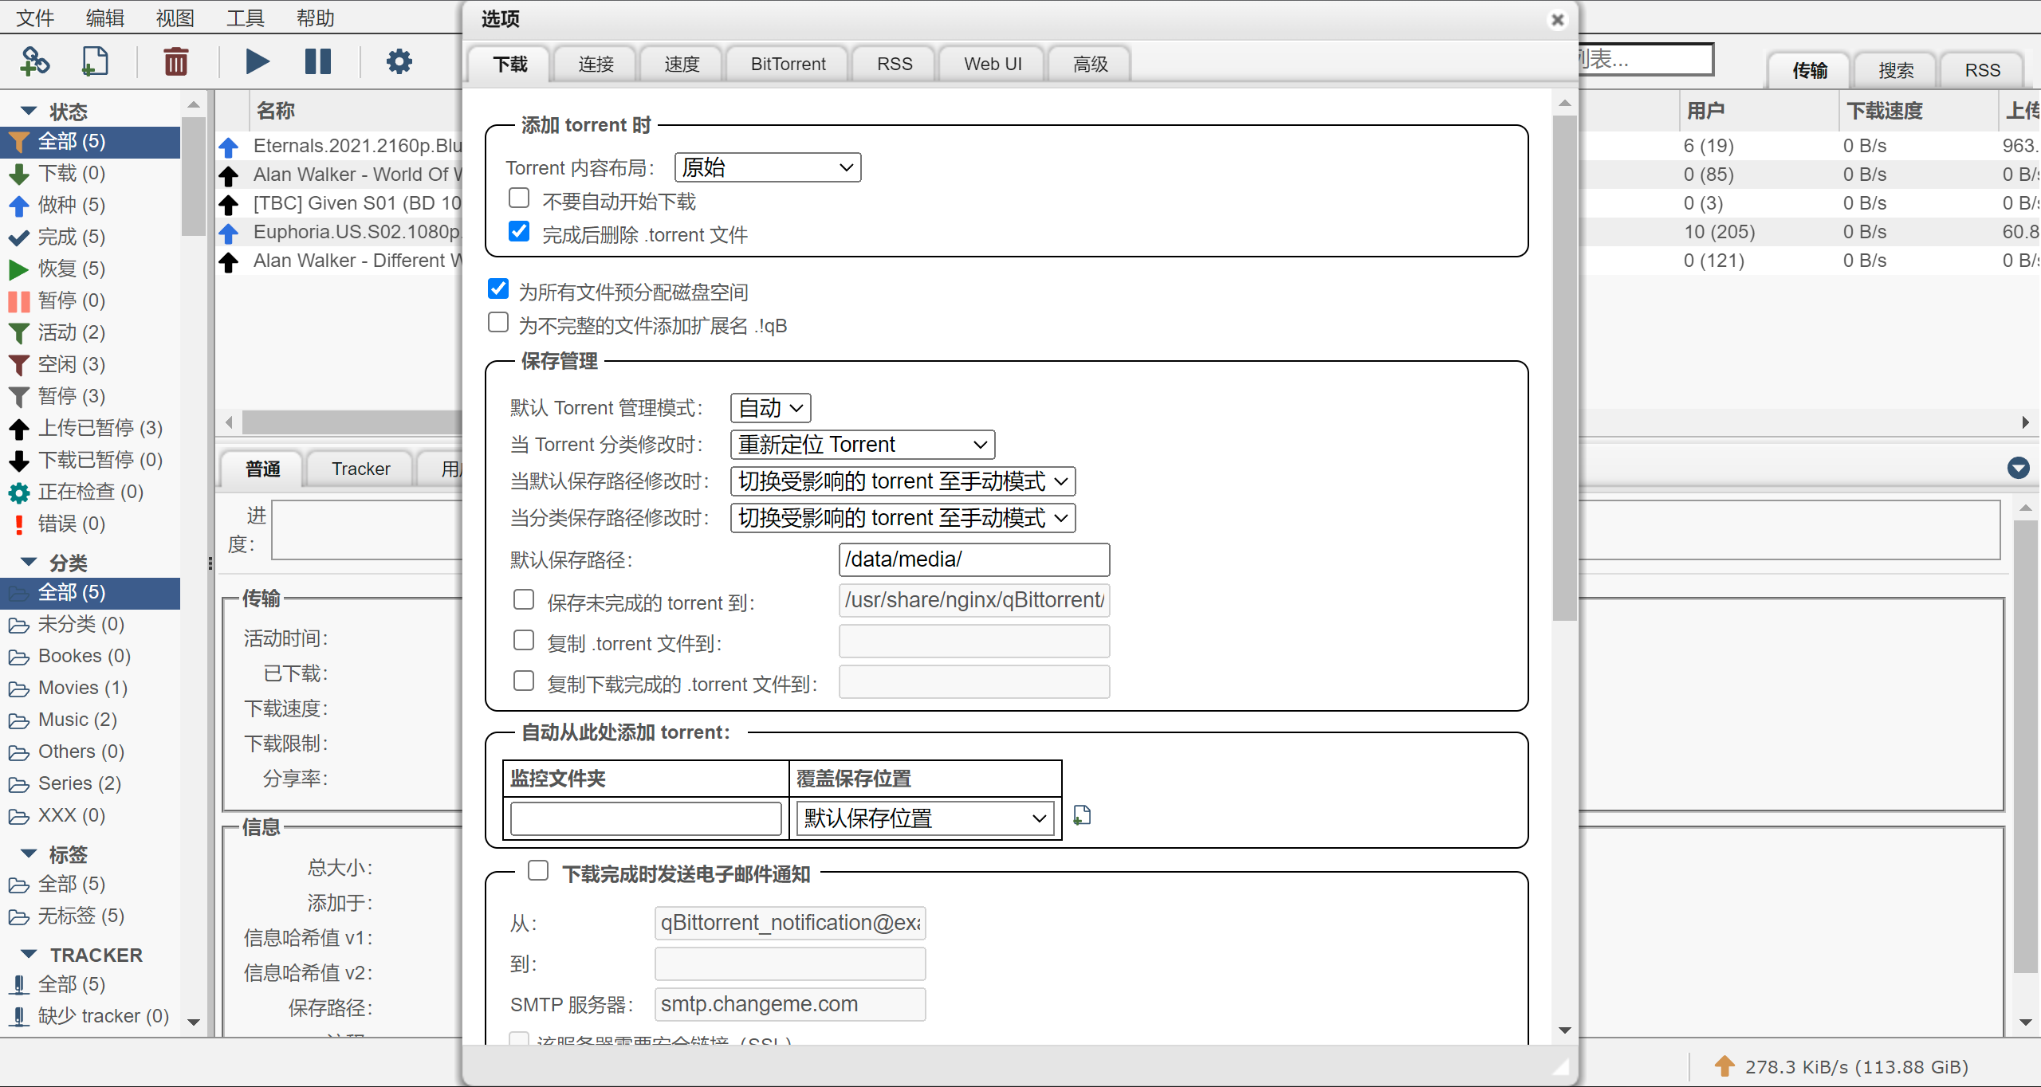Open settings via the gear icon
This screenshot has height=1087, width=2041.
[x=399, y=61]
